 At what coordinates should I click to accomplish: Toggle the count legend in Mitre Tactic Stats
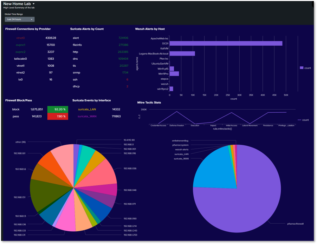[x=304, y=120]
